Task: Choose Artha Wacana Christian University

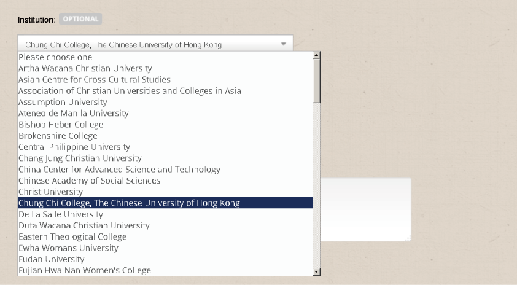Action: 165,68
